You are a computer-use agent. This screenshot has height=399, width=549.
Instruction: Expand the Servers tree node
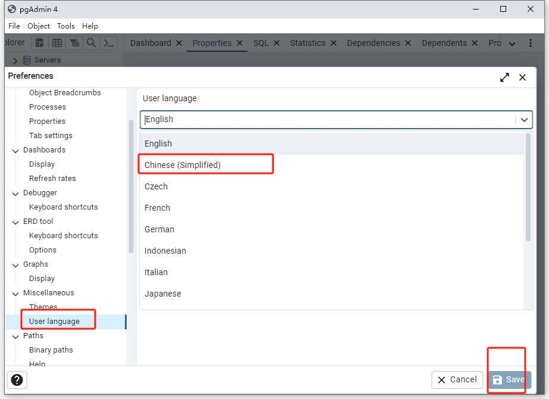point(15,60)
